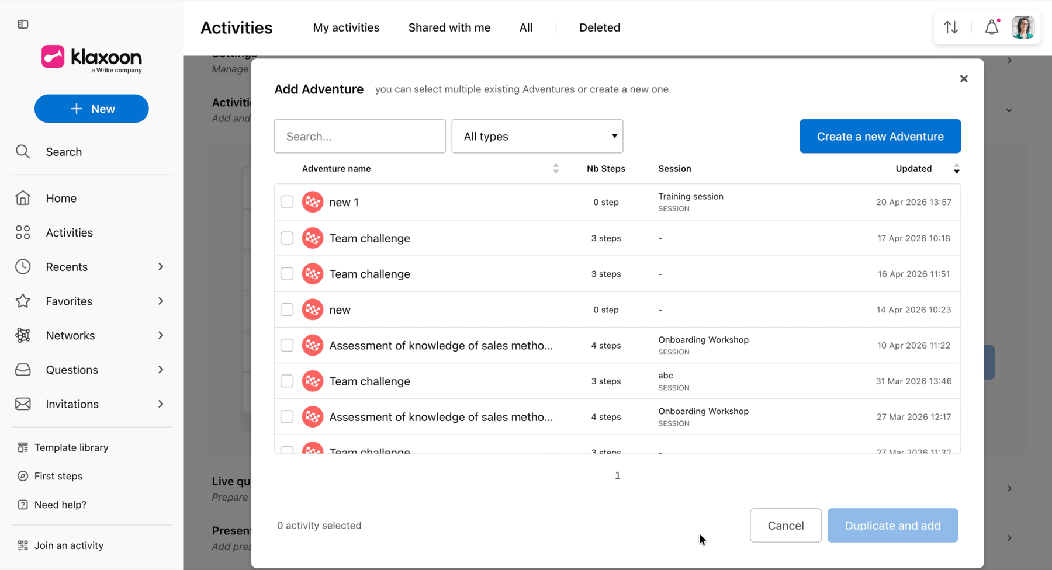The width and height of the screenshot is (1052, 570).
Task: Click the adventure icon beside "new 1"
Action: (313, 202)
